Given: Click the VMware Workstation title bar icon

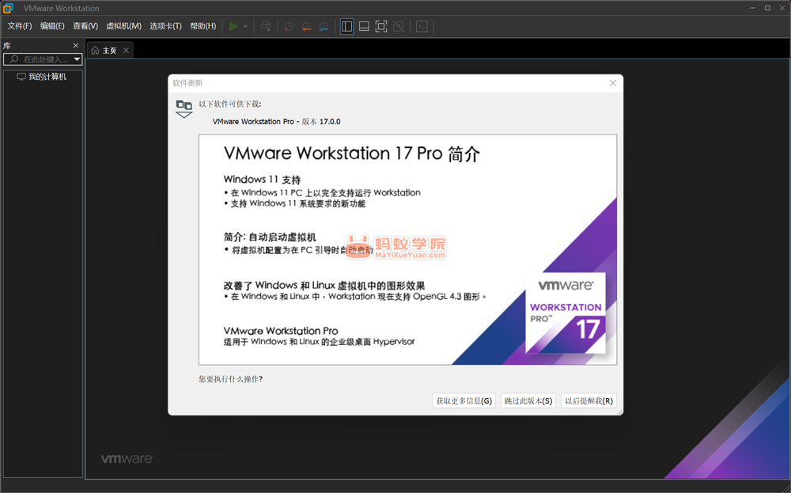Looking at the screenshot, I should (8, 8).
